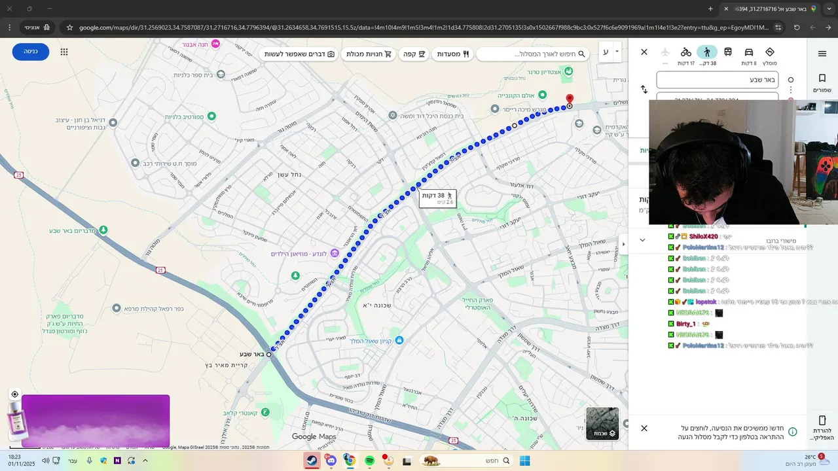This screenshot has height=471, width=838.
Task: Open Steam from the taskbar
Action: 312,461
